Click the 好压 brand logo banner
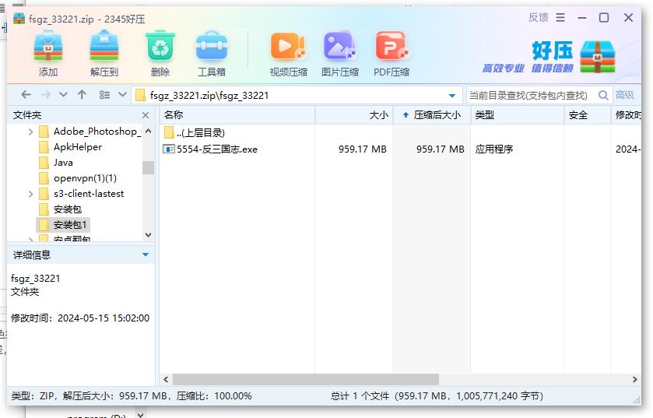This screenshot has width=653, height=418. tap(549, 57)
